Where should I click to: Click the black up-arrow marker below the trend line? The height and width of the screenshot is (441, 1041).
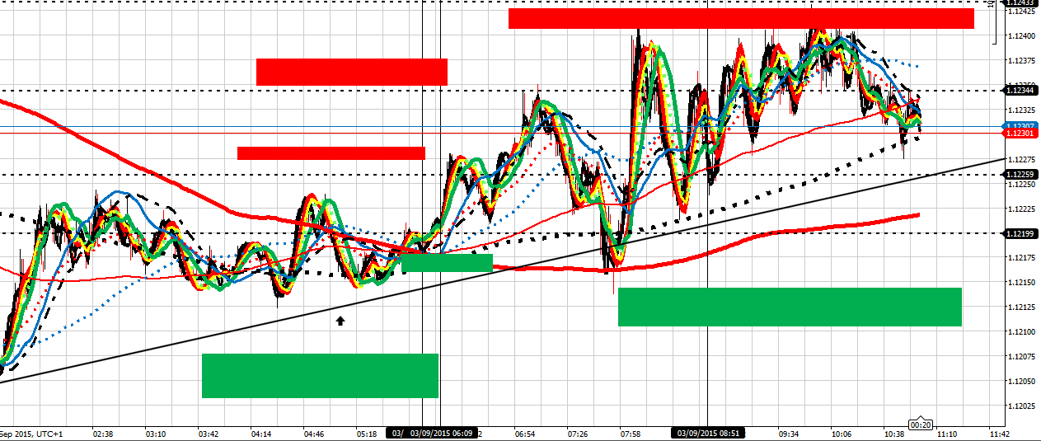pyautogui.click(x=340, y=321)
